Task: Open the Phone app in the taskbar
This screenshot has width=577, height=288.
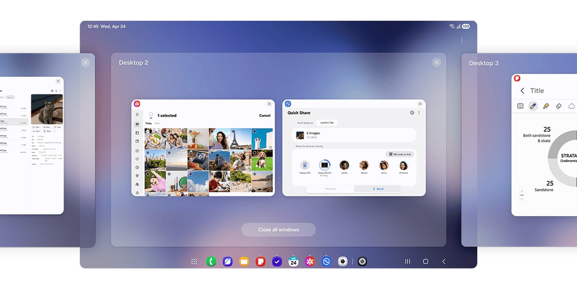Action: (x=211, y=262)
